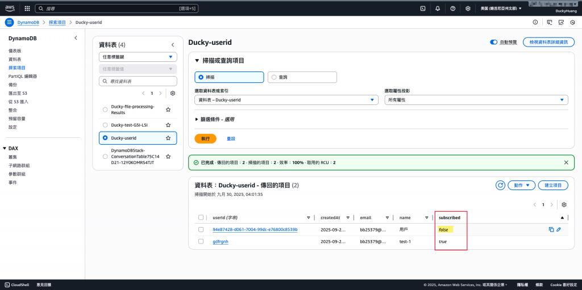Collapse the DynamoDB side navigation
The image size is (582, 290).
click(76, 38)
